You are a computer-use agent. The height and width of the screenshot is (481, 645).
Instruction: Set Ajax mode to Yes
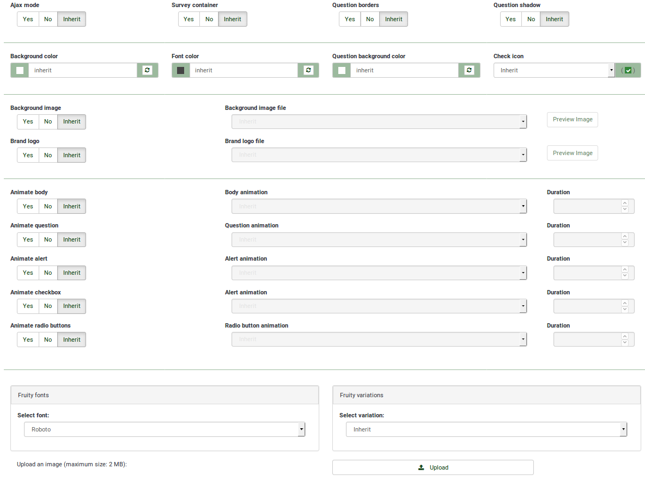[x=28, y=19]
